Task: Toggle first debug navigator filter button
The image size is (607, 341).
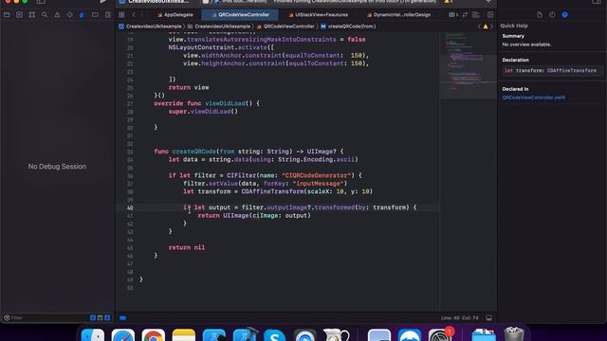Action: click(x=93, y=318)
